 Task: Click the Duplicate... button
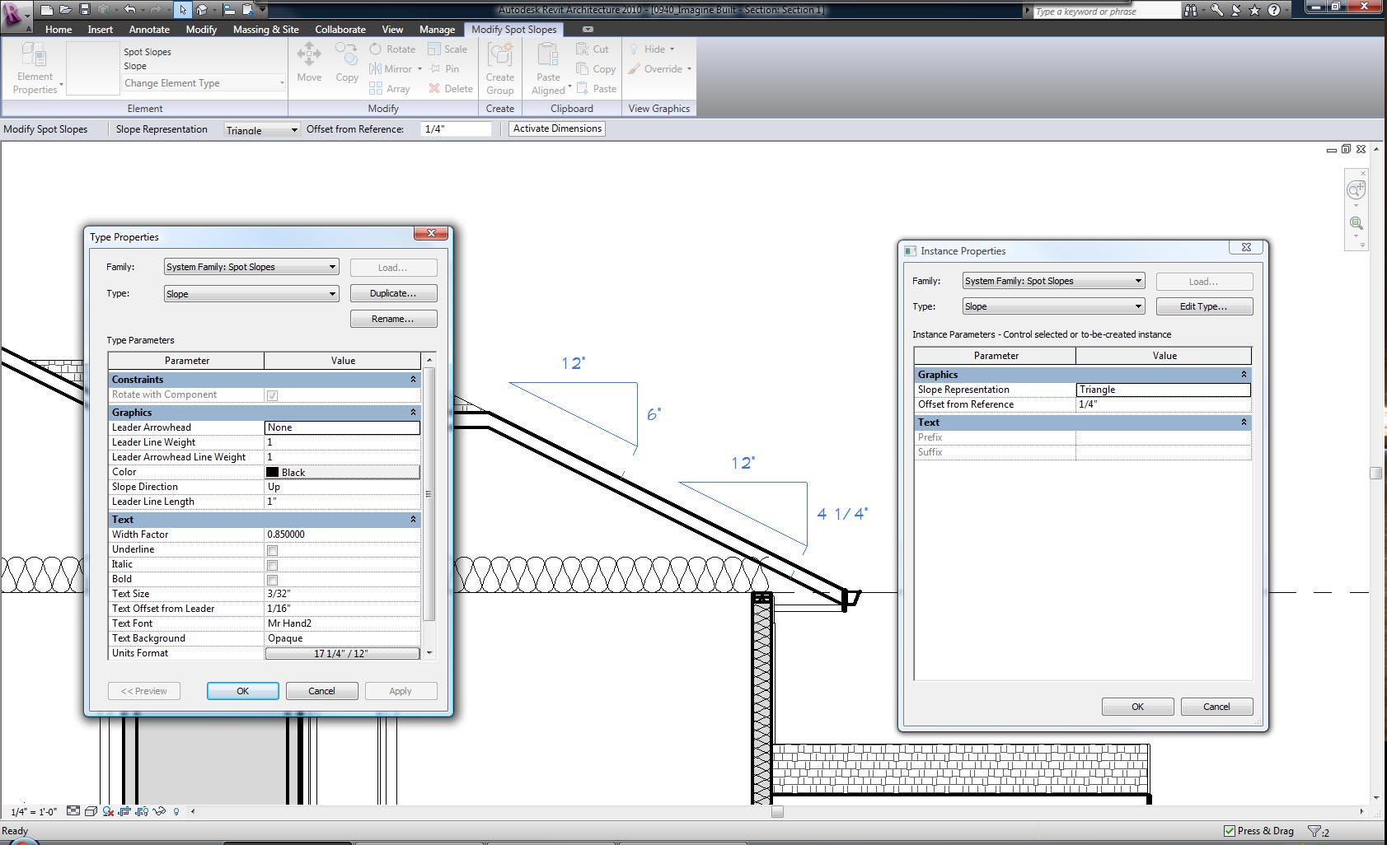(x=393, y=293)
